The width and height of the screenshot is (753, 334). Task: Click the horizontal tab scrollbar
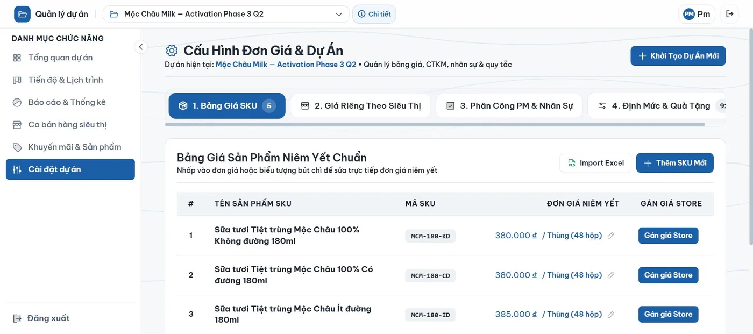point(435,124)
